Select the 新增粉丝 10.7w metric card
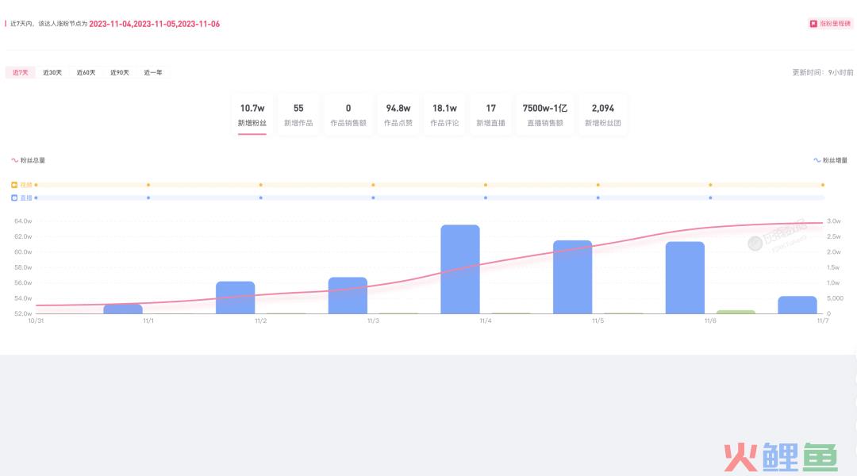This screenshot has height=476, width=857. [x=252, y=115]
